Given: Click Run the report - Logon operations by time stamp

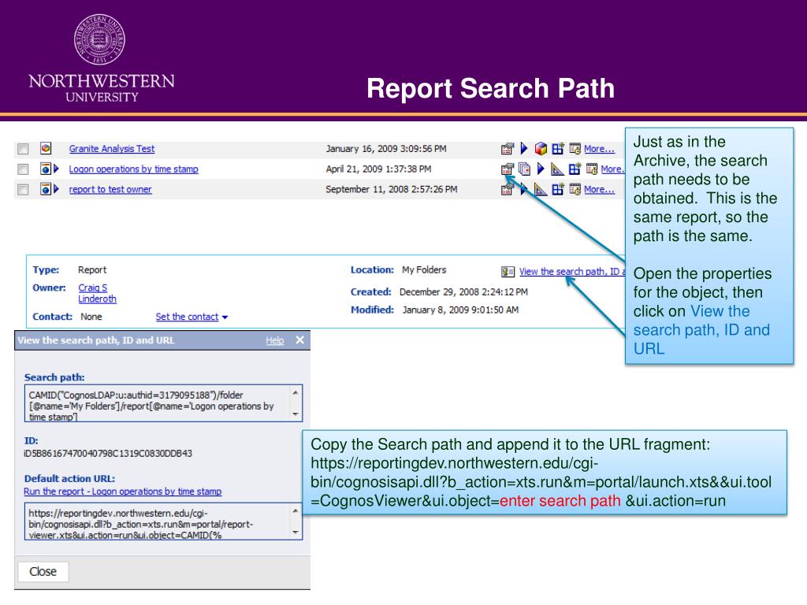Looking at the screenshot, I should coord(122,492).
